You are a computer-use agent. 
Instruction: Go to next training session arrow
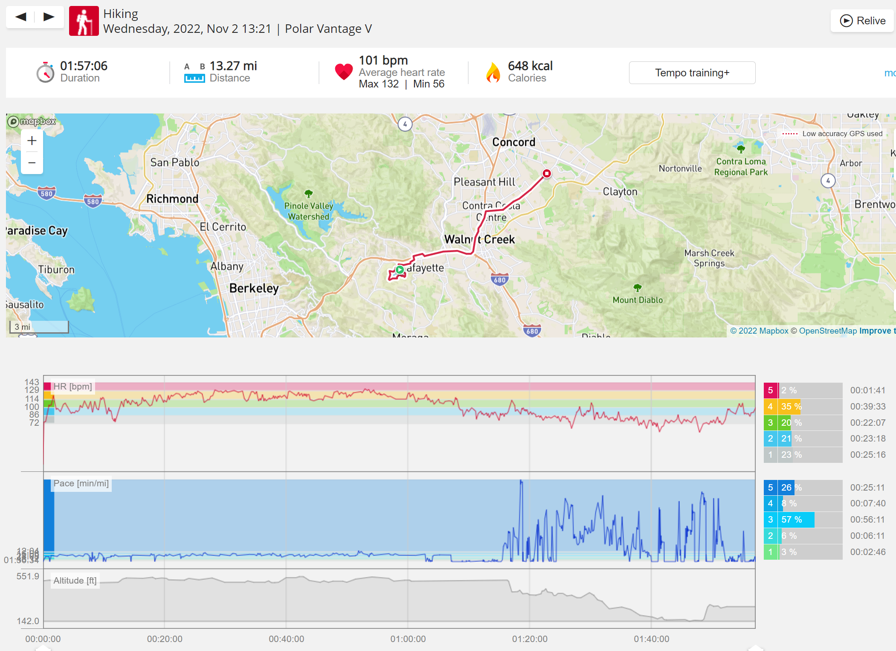[49, 17]
